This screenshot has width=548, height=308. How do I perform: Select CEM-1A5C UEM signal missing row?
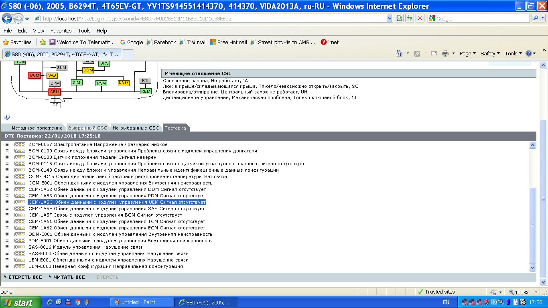click(117, 202)
